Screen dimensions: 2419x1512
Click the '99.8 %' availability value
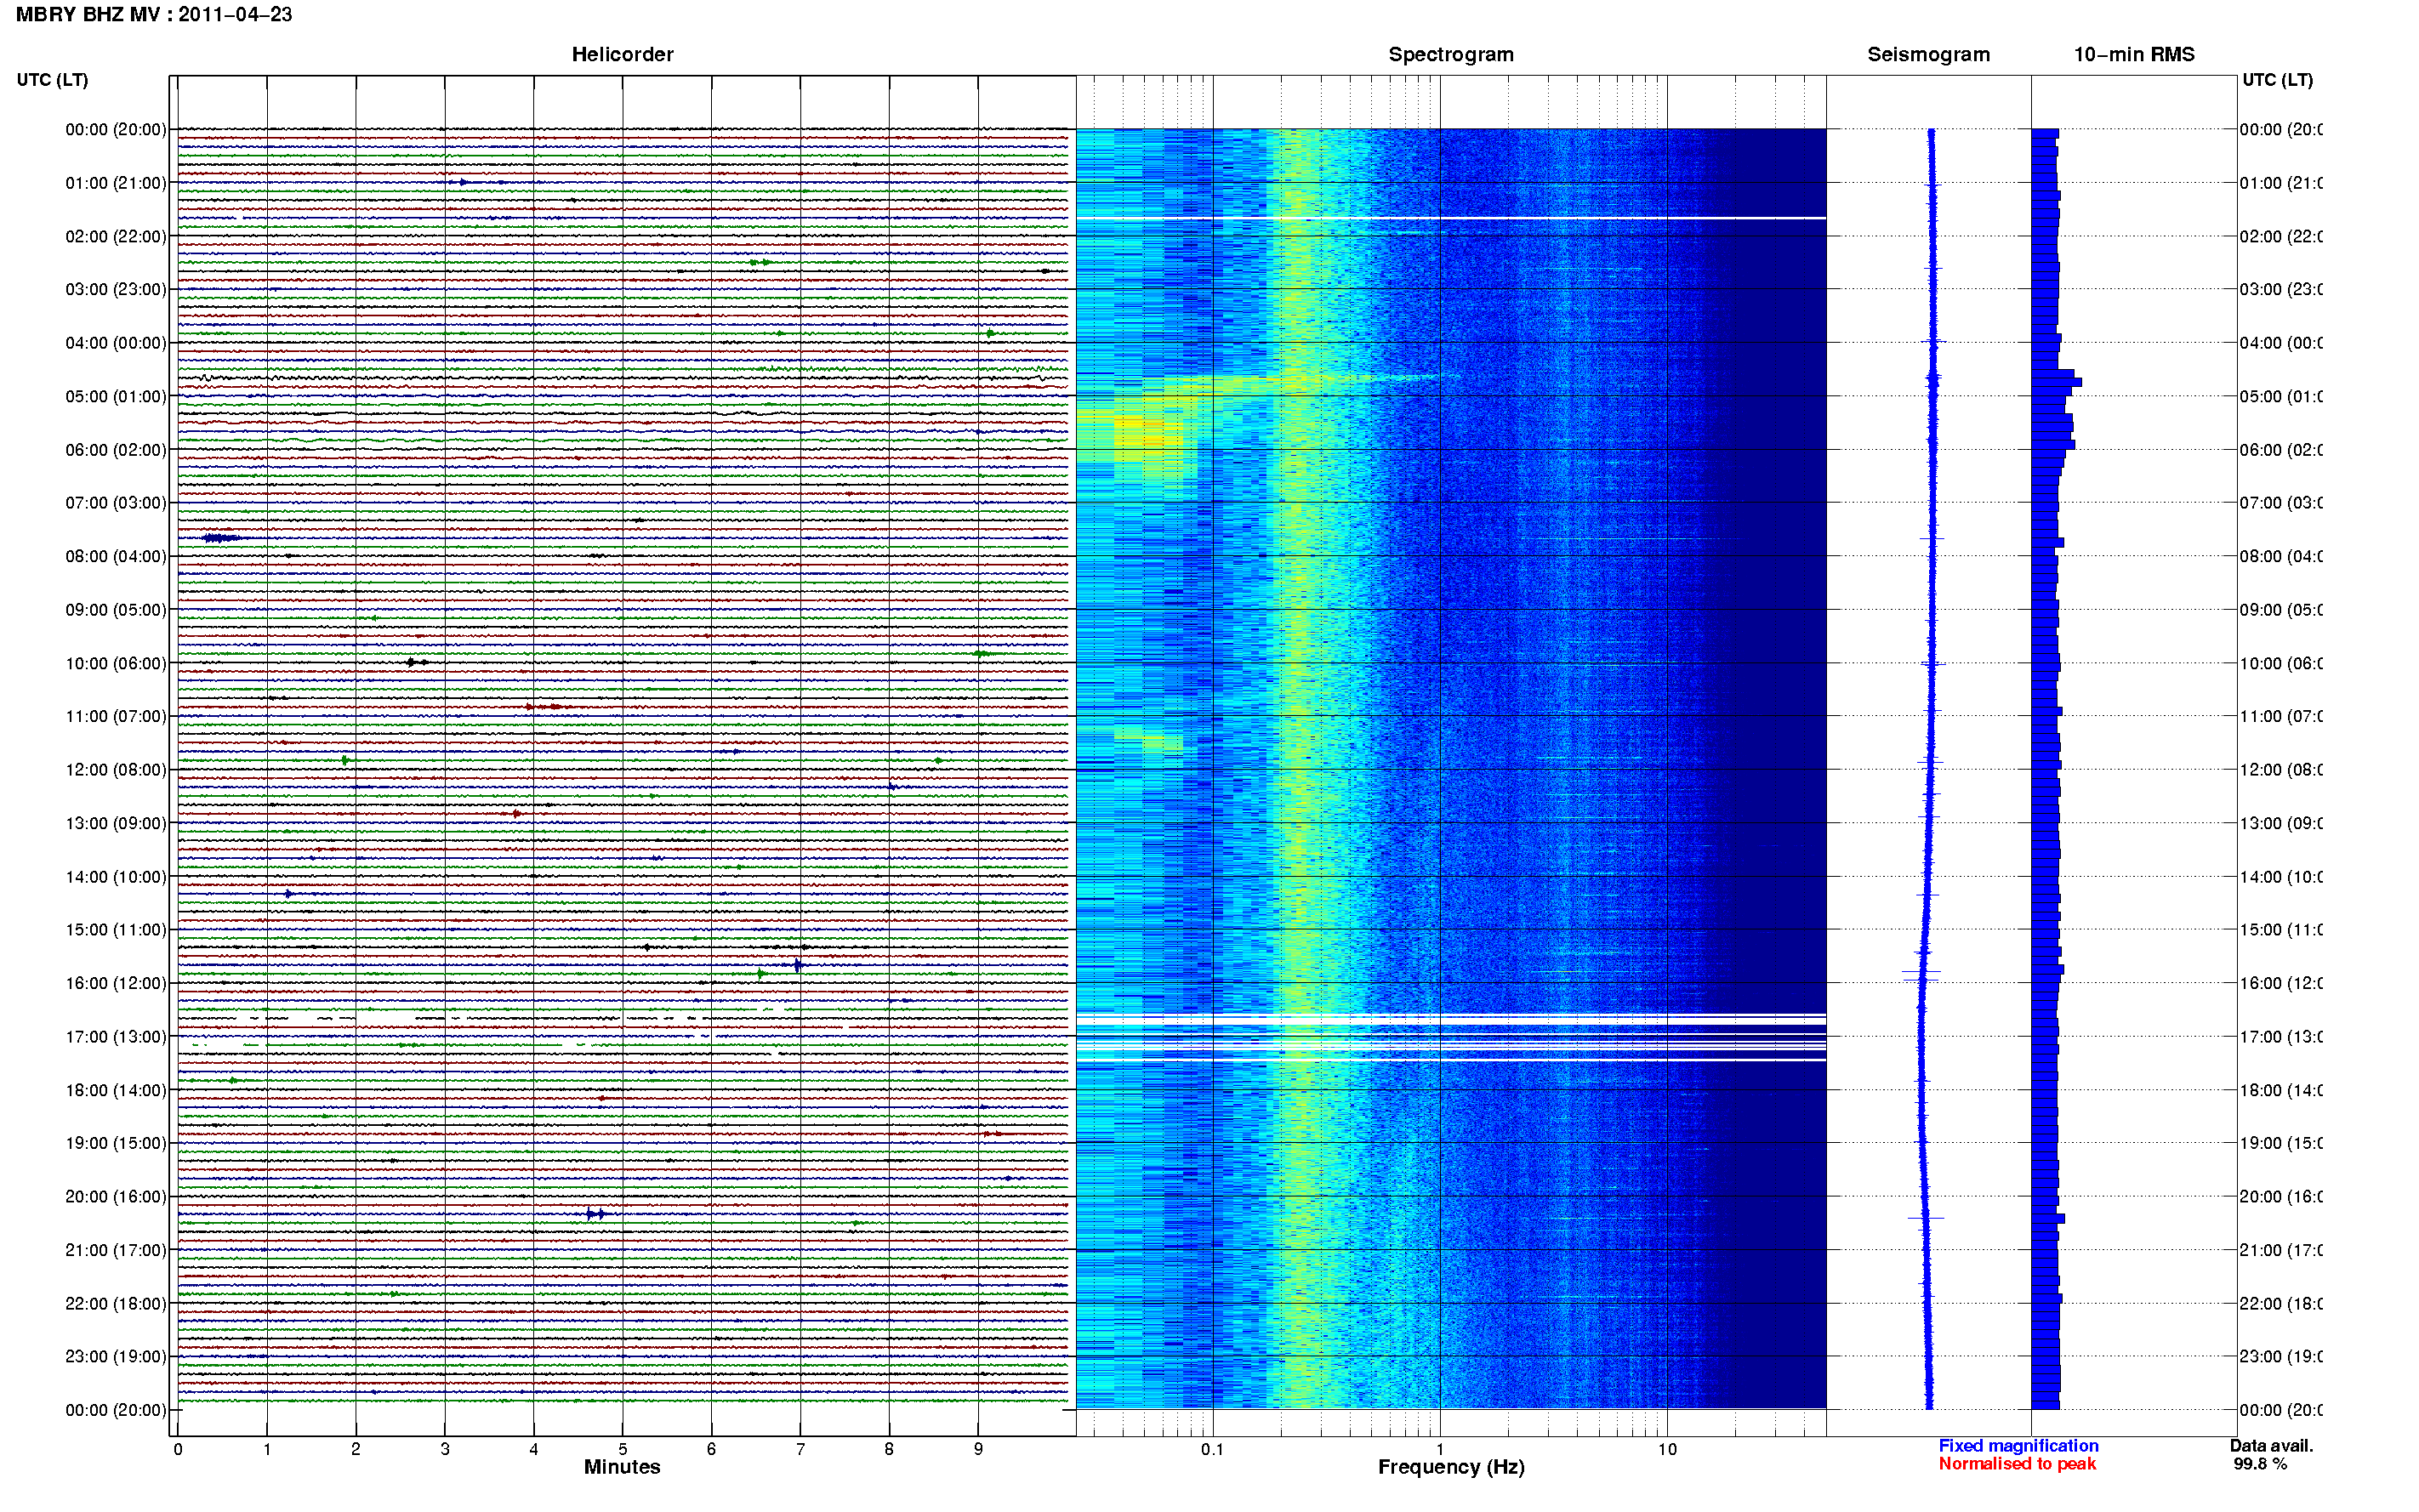pos(2260,1464)
